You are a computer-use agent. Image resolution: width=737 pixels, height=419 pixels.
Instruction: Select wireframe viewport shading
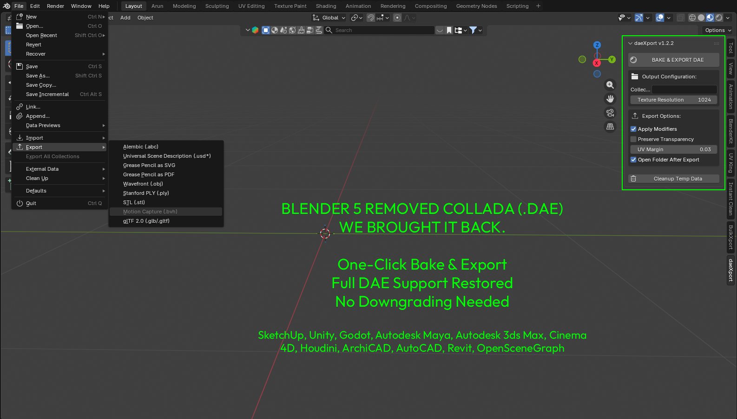[x=692, y=18]
